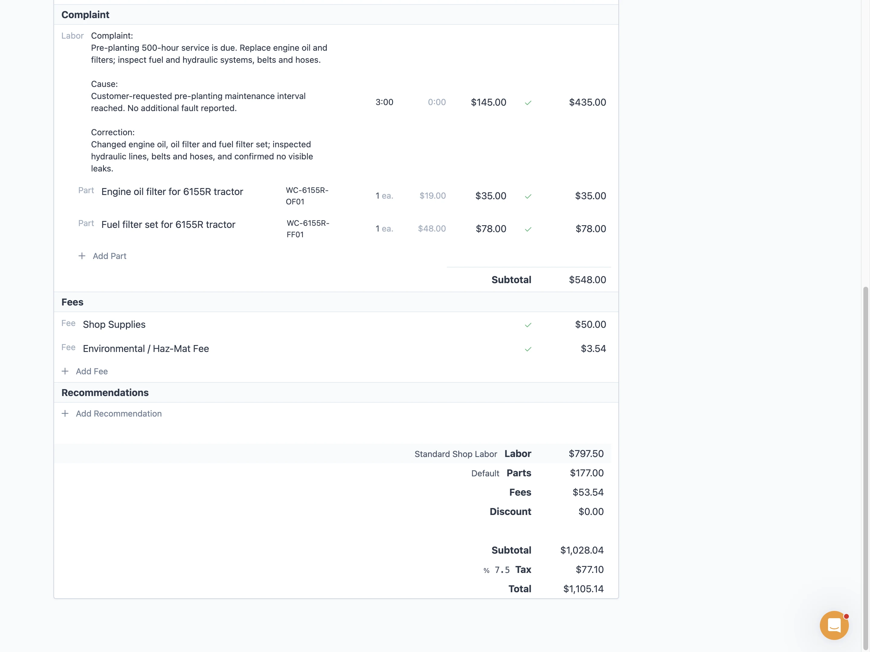870x652 pixels.
Task: Click part number WC-6155R-OF01
Action: (307, 196)
